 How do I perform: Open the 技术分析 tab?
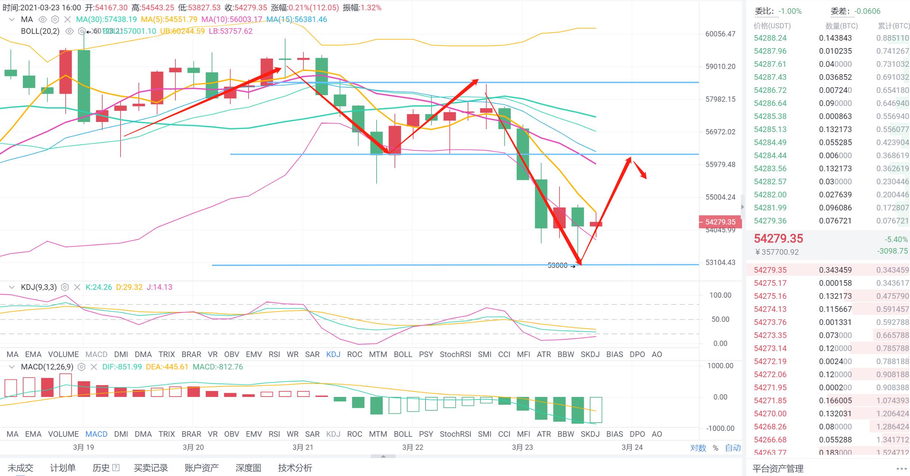pyautogui.click(x=295, y=468)
